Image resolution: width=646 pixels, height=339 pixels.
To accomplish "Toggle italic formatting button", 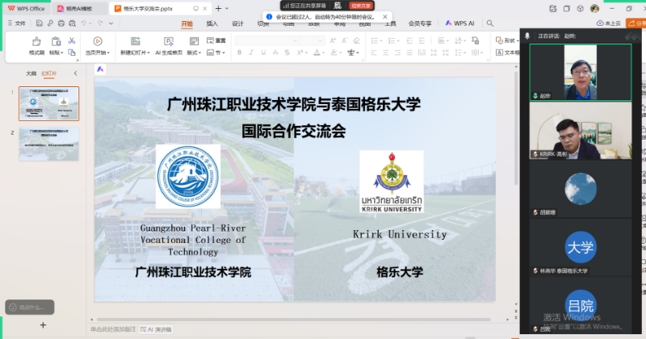I will [250, 53].
